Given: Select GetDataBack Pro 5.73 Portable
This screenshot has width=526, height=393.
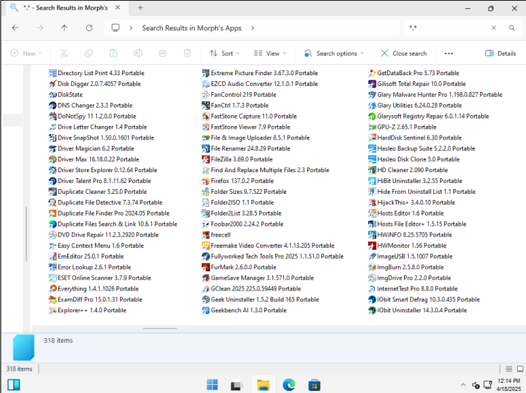Looking at the screenshot, I should coord(413,73).
